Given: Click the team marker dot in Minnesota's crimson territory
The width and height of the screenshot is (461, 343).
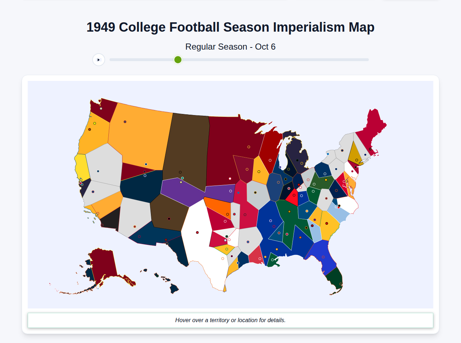Looking at the screenshot, I should point(249,147).
